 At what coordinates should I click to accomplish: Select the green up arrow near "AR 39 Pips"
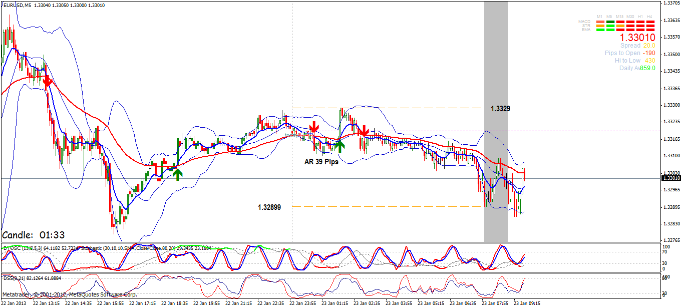340,147
